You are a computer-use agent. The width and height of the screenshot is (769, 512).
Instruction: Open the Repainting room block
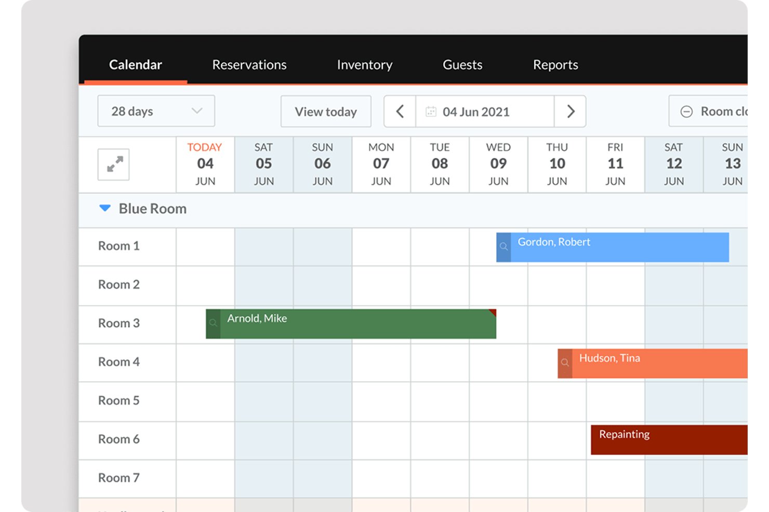tap(669, 440)
